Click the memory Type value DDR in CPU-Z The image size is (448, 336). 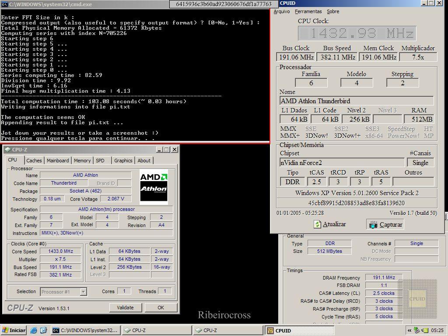pyautogui.click(x=330, y=243)
